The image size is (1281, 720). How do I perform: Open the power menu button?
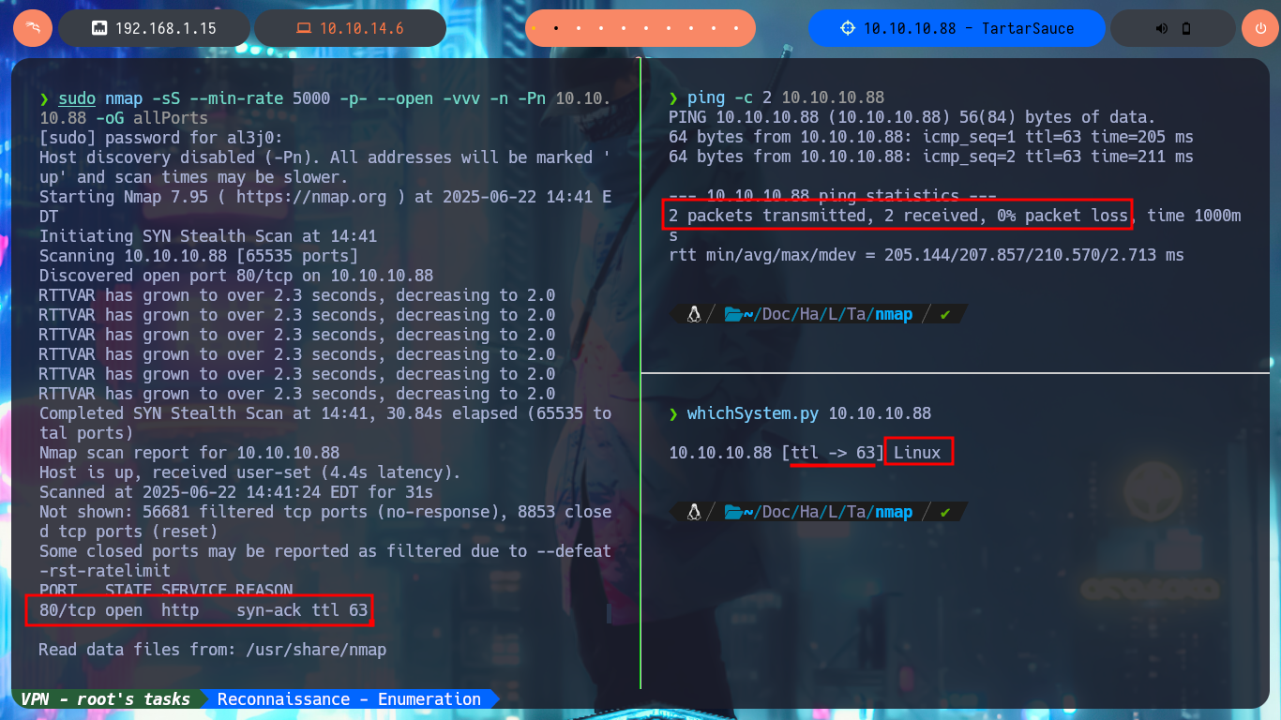[1259, 28]
